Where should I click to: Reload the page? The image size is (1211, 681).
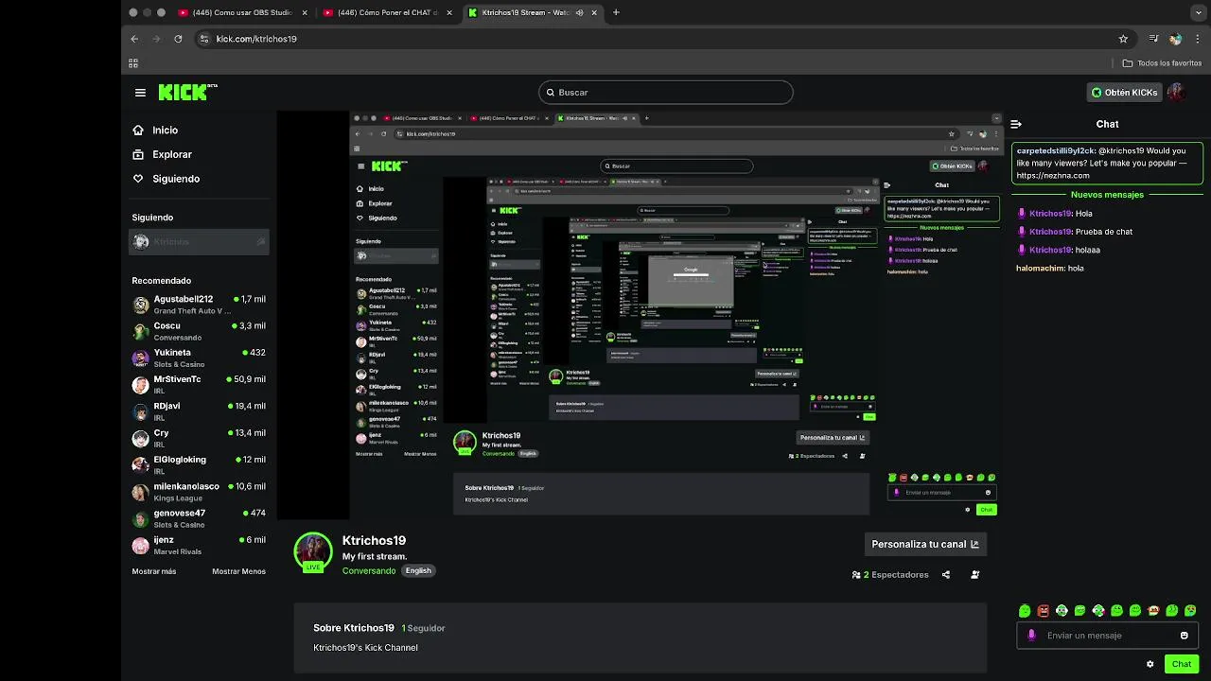(x=178, y=39)
